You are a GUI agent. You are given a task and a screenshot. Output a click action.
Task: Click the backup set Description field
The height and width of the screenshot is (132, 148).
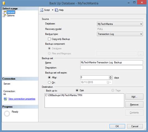pos(111,67)
